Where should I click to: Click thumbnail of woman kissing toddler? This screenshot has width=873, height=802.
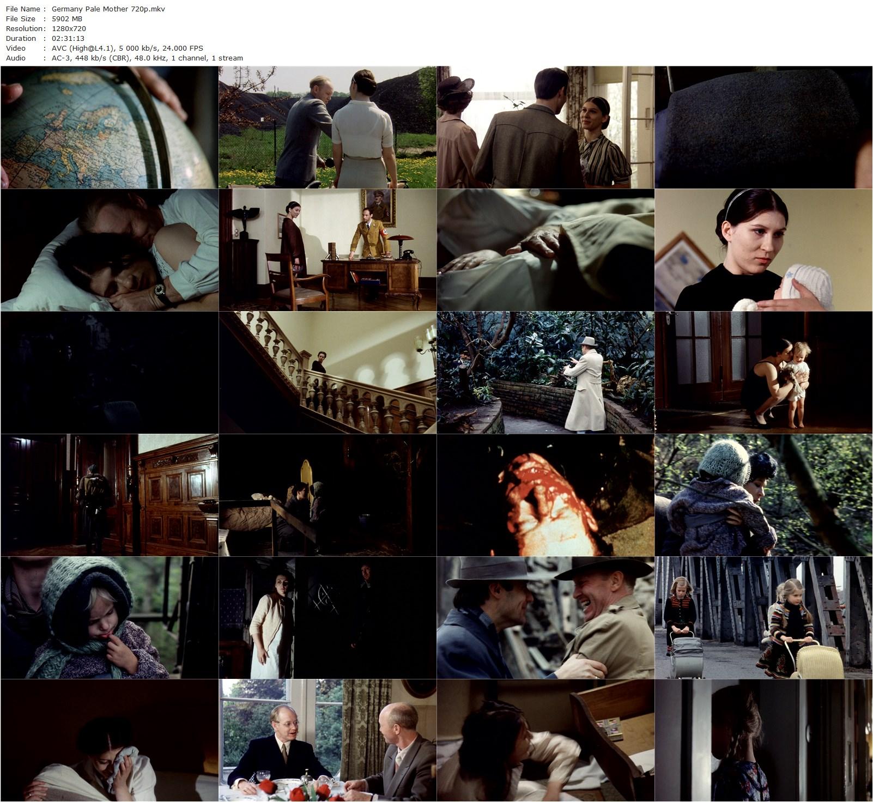point(763,373)
